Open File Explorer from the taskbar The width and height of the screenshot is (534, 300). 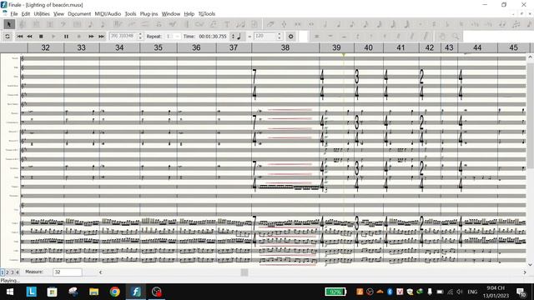(x=94, y=292)
